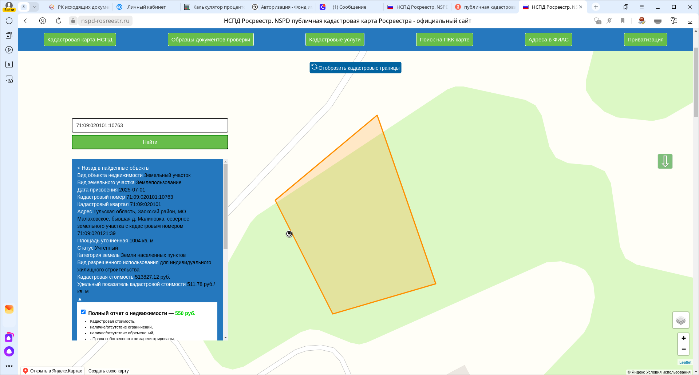
Task: Click the green down-arrow button on map
Action: [x=665, y=161]
